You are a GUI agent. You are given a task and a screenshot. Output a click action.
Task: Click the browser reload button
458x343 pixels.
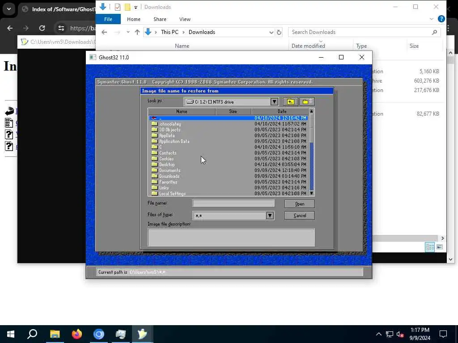pyautogui.click(x=42, y=28)
